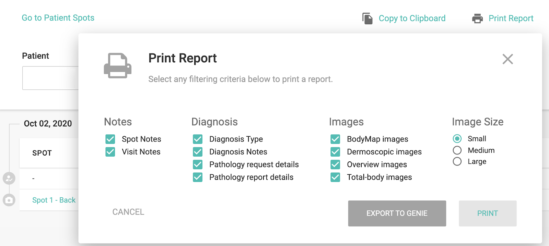This screenshot has width=549, height=246.
Task: Disable the Diagnosis Type checkbox
Action: 198,139
